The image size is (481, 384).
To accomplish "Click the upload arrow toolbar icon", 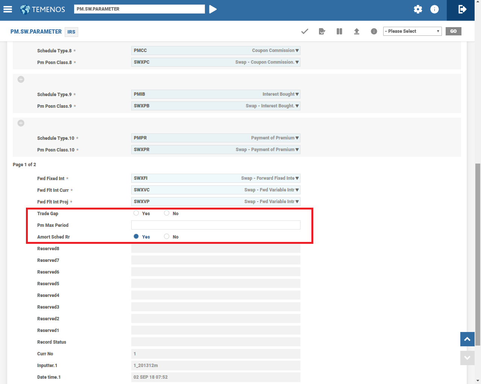I will 357,31.
